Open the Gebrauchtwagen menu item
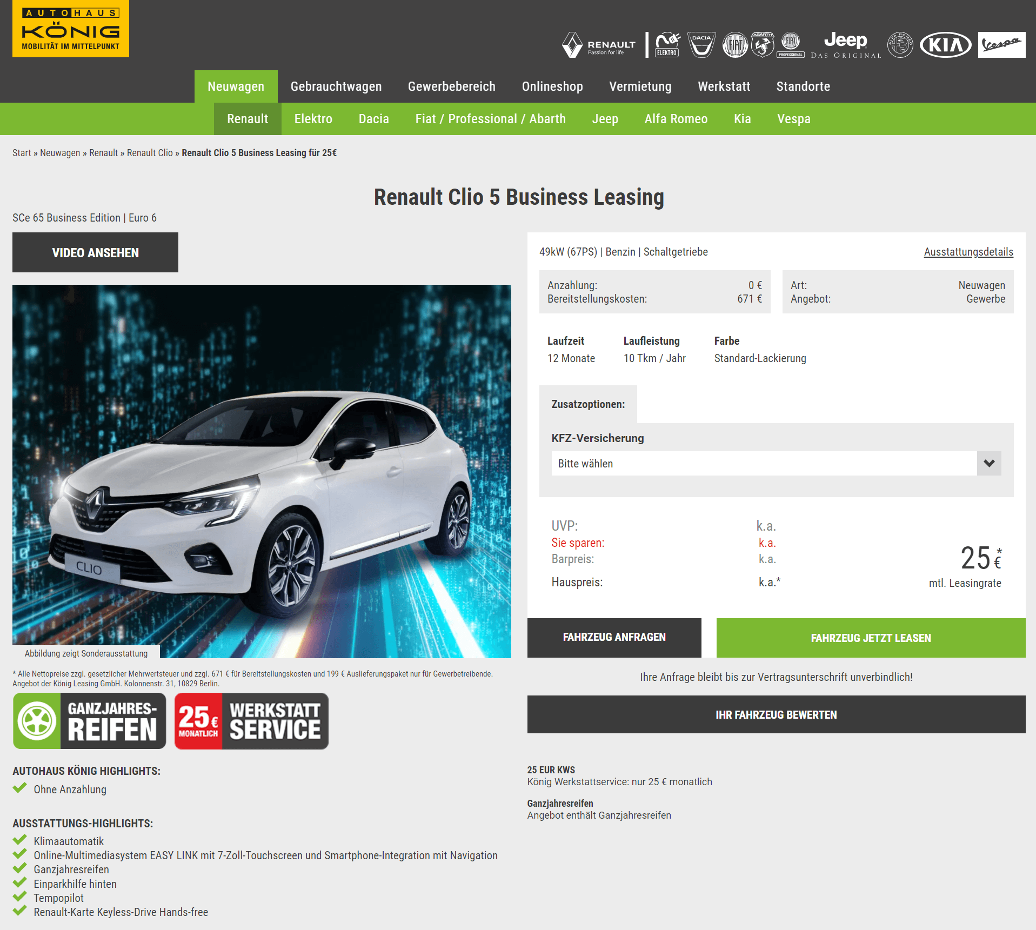This screenshot has height=930, width=1036. coord(336,86)
